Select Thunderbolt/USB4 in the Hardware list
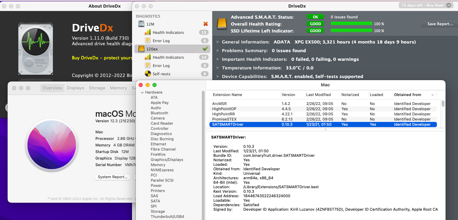Viewport: 458px width, 220px height. click(167, 217)
